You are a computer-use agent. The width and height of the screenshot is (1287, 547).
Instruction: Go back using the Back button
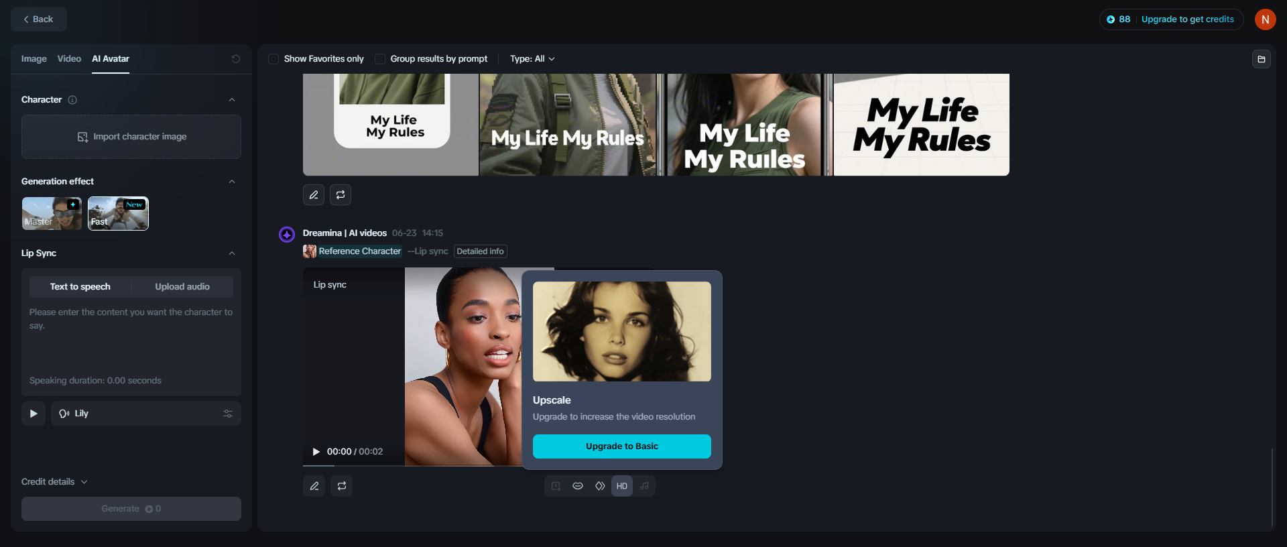39,19
